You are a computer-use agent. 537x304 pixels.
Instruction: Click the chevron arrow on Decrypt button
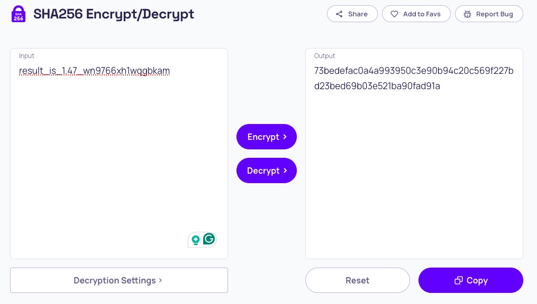(x=285, y=170)
